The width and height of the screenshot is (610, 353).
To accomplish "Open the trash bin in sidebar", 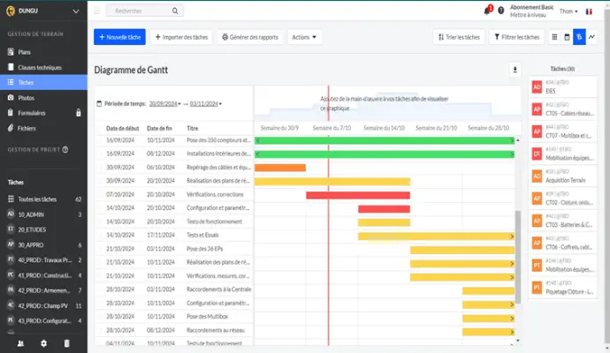I will tap(66, 343).
